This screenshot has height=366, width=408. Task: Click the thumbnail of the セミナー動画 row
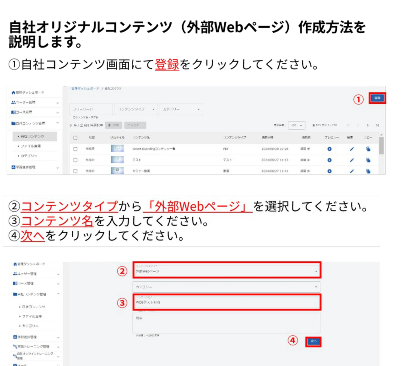pyautogui.click(x=117, y=171)
